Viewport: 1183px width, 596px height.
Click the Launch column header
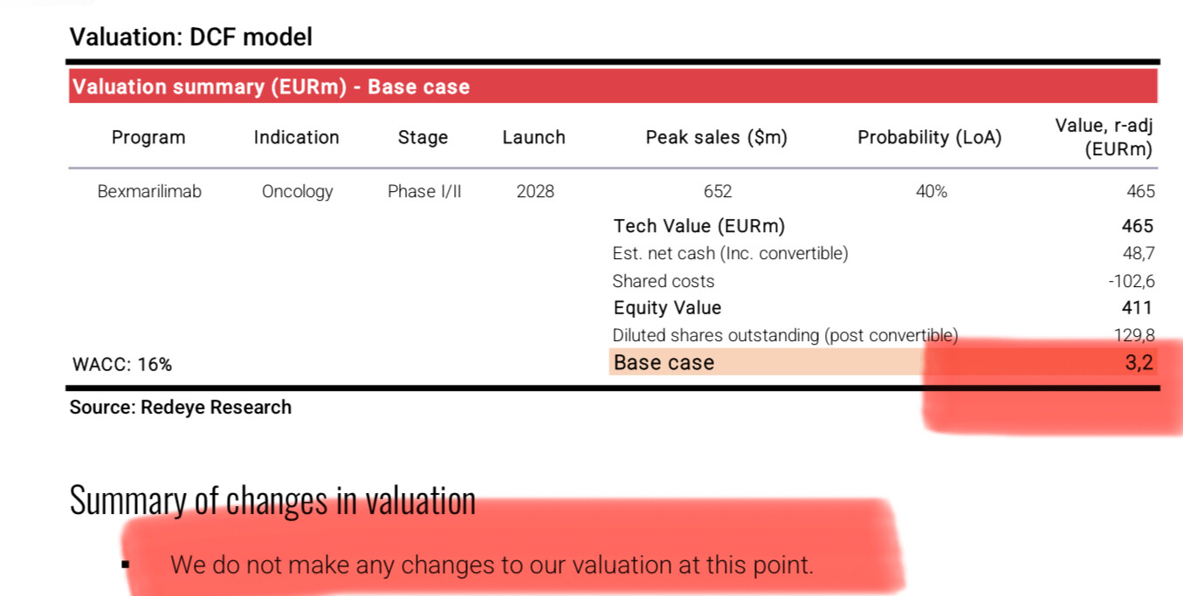click(533, 138)
